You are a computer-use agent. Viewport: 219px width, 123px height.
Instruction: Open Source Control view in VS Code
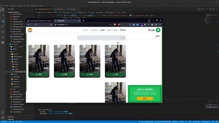[3, 21]
